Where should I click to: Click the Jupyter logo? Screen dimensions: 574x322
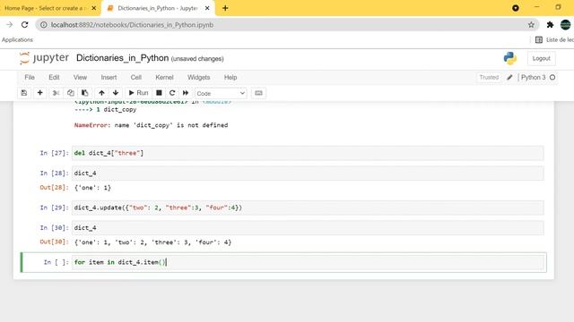click(44, 58)
